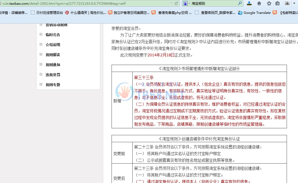Image resolution: width=298 pixels, height=183 pixels.
Task: Open the 查看密码页_数据专家 bookmark
Action: click(215, 13)
